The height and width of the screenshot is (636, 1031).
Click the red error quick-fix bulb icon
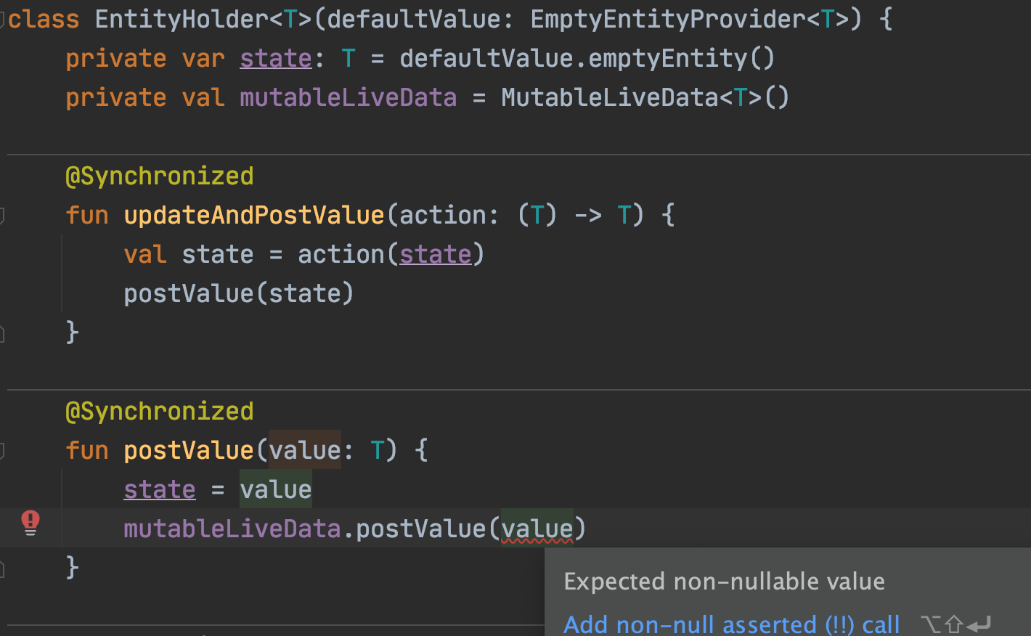[30, 523]
